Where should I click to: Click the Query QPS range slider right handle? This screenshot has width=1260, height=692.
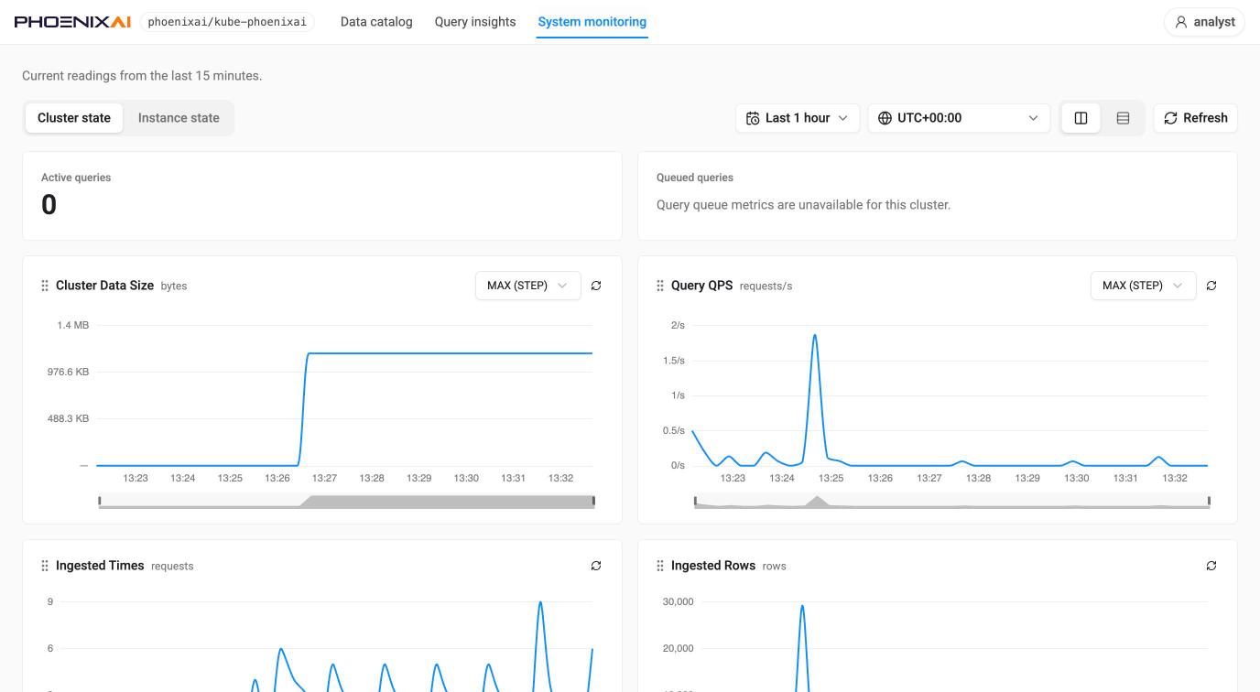(1209, 501)
